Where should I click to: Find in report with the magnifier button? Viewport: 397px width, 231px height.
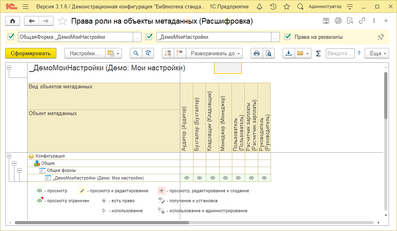136,54
